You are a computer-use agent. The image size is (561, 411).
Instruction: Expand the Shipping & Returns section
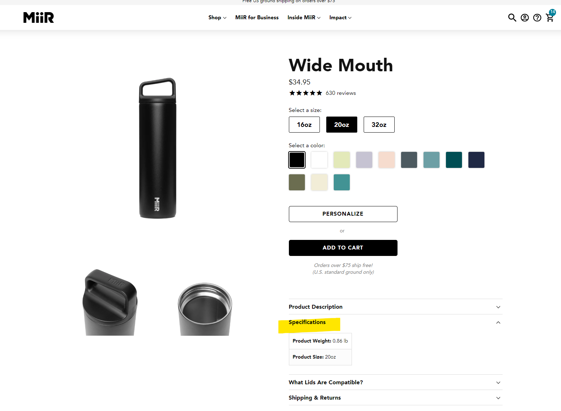click(395, 398)
